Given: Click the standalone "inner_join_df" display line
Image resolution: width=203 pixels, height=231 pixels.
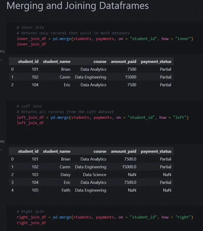Looking at the screenshot, I should coord(31,44).
